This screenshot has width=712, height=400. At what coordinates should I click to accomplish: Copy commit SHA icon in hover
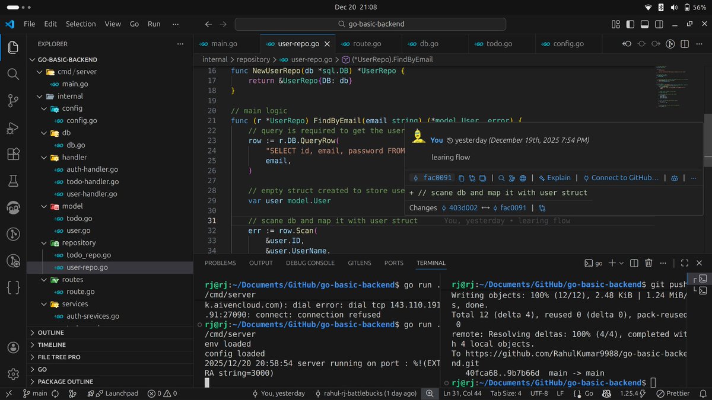[460, 178]
